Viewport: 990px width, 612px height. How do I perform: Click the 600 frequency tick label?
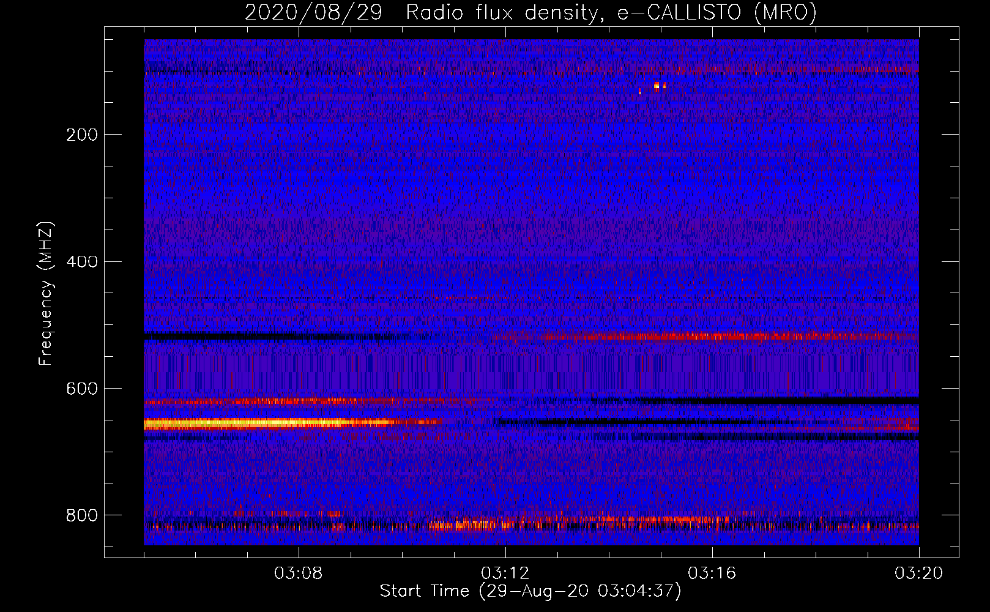(x=82, y=389)
